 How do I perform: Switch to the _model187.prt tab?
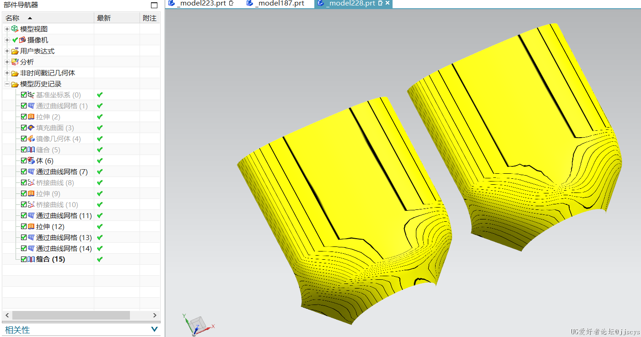click(275, 3)
